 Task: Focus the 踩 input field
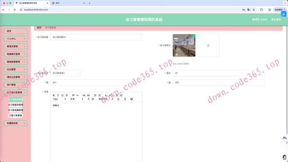(219, 82)
